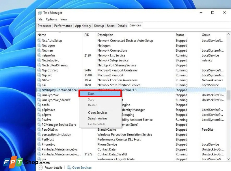Choose Open Services in the context menu
Viewport: 231px width, 171px height.
tap(98, 113)
